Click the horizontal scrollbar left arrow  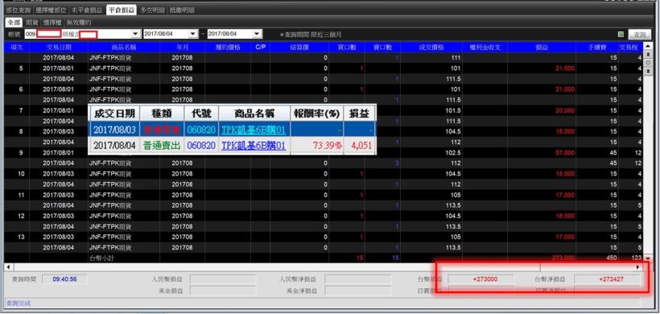8,267
